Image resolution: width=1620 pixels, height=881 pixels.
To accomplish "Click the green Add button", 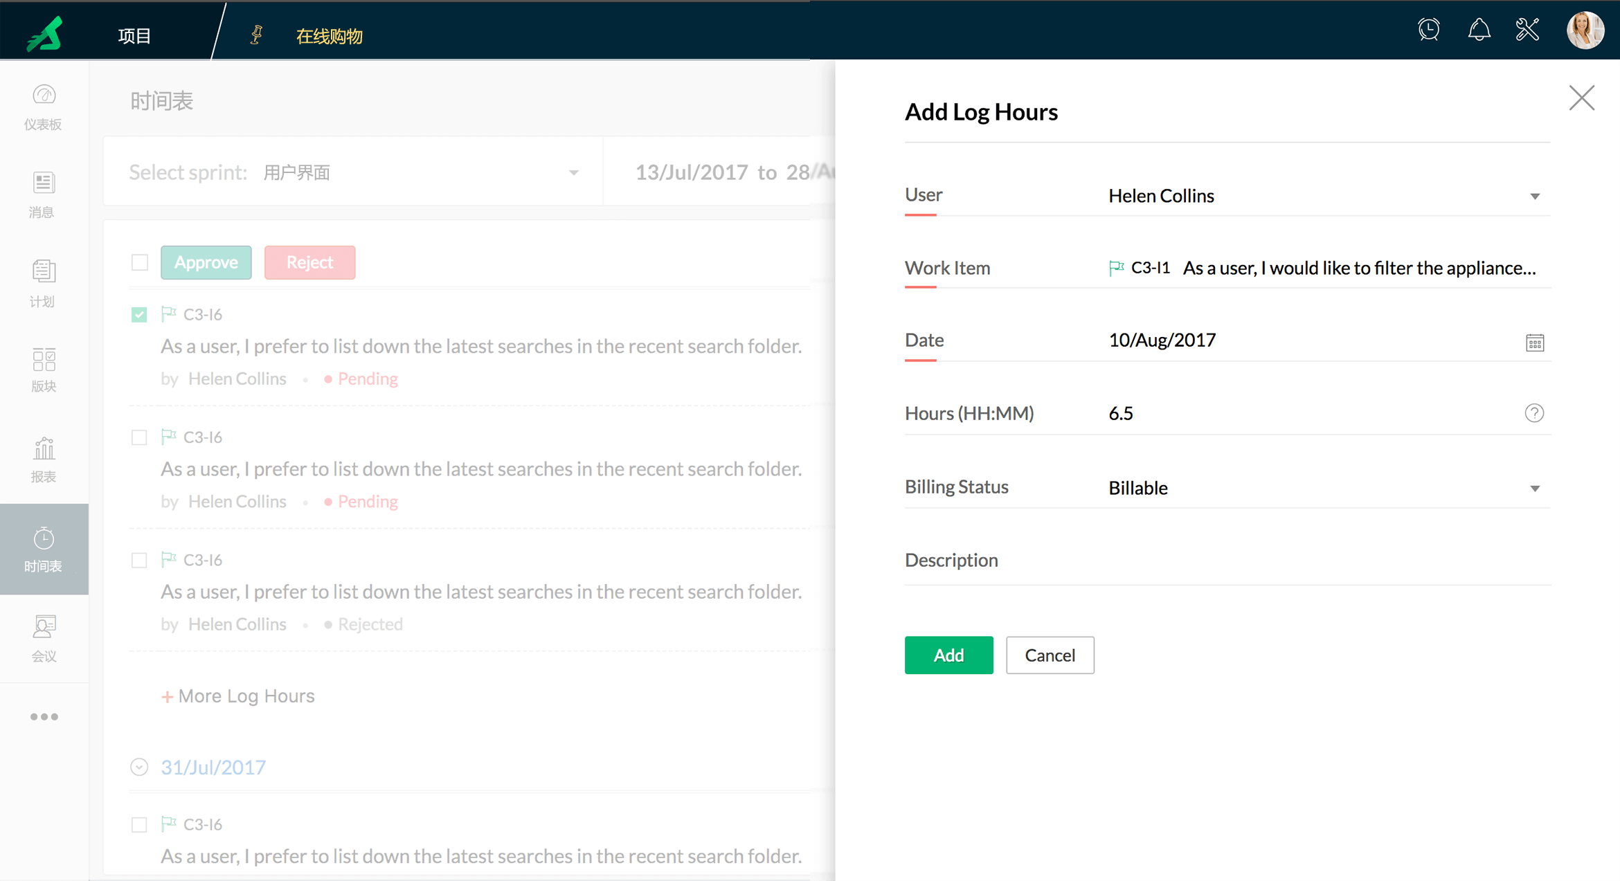I will tap(948, 655).
